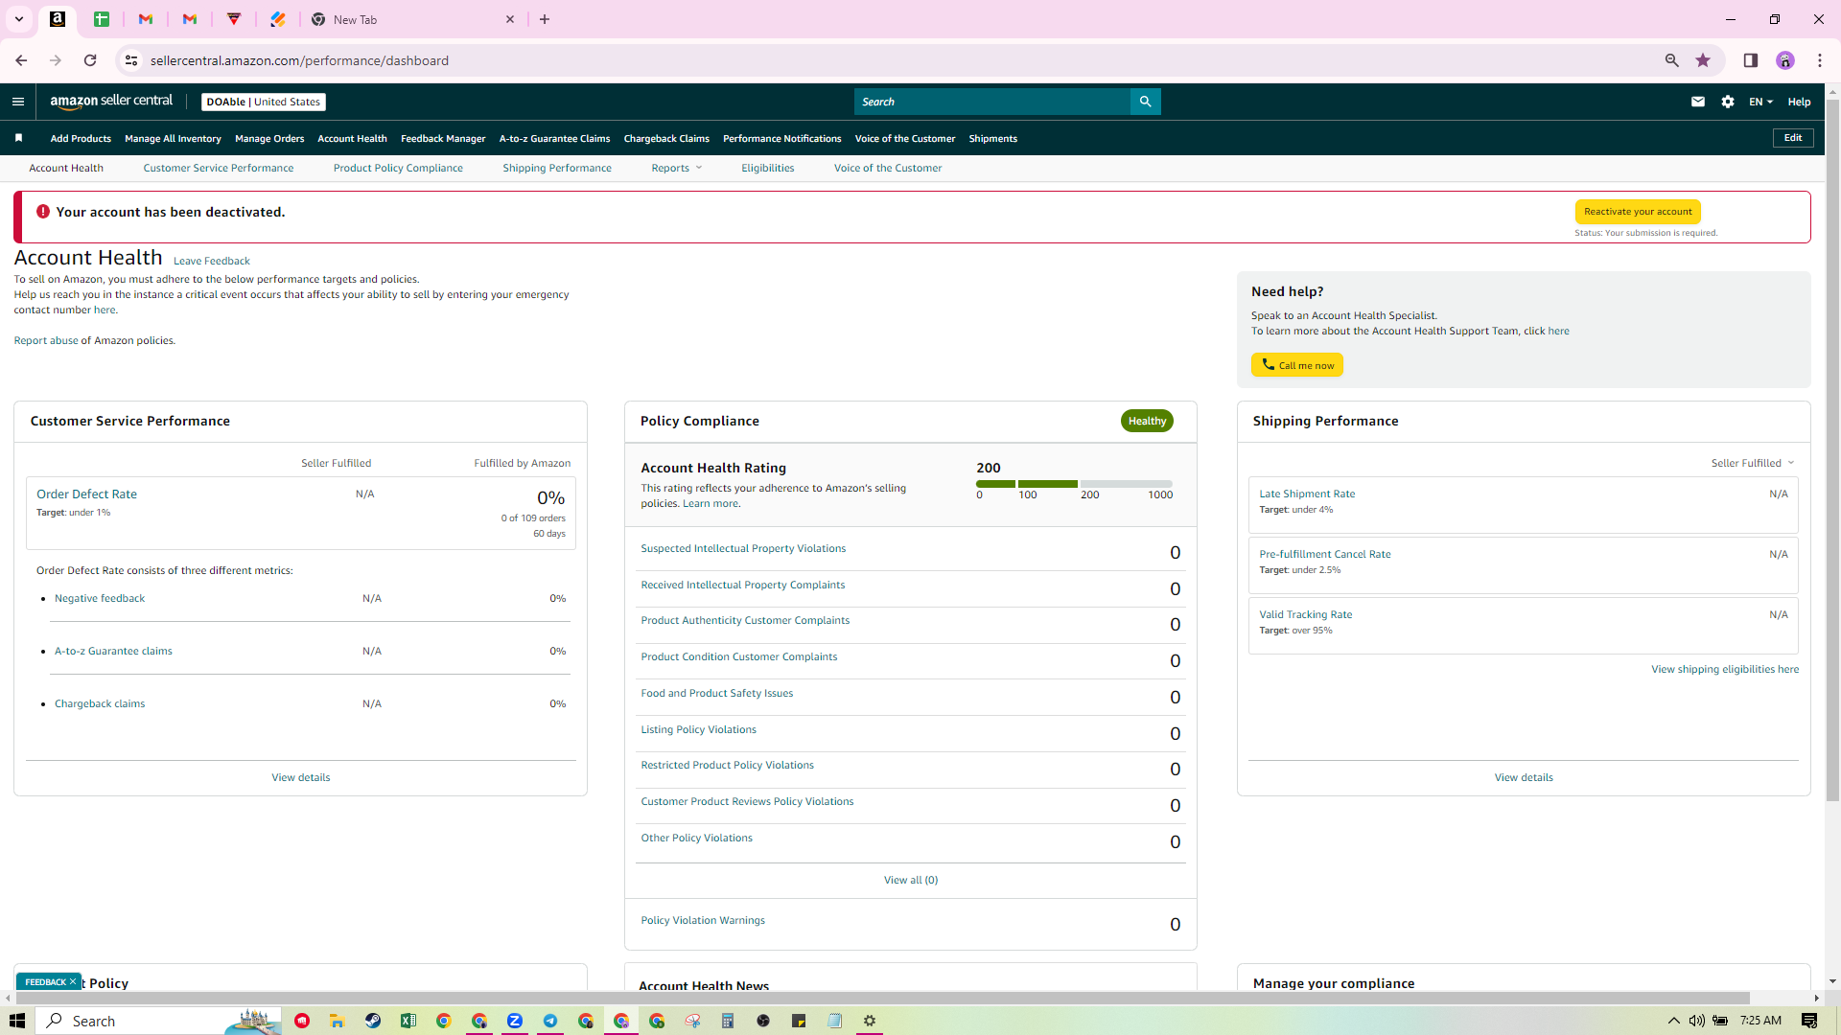Open Voice of the Customer sub-tab

click(x=888, y=168)
